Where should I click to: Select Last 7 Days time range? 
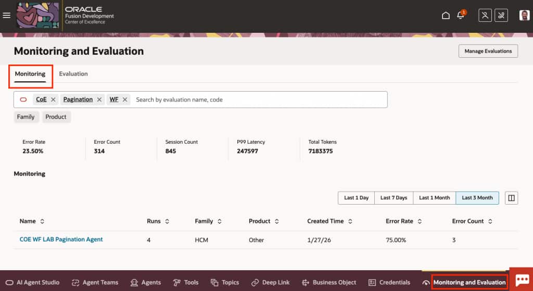394,198
